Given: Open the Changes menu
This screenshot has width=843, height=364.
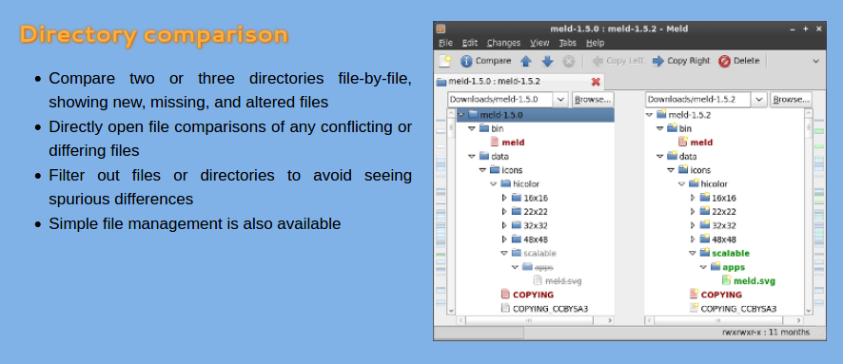Looking at the screenshot, I should tap(503, 43).
